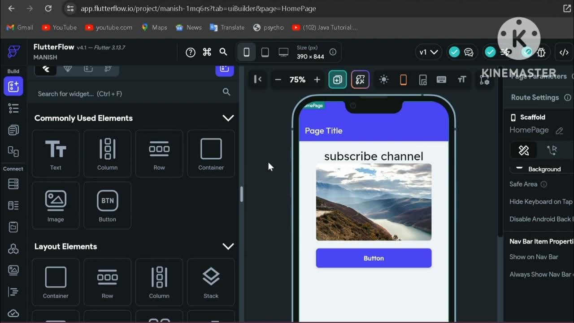Open Widget Palette in Build sidebar
574x323 pixels.
point(13,87)
